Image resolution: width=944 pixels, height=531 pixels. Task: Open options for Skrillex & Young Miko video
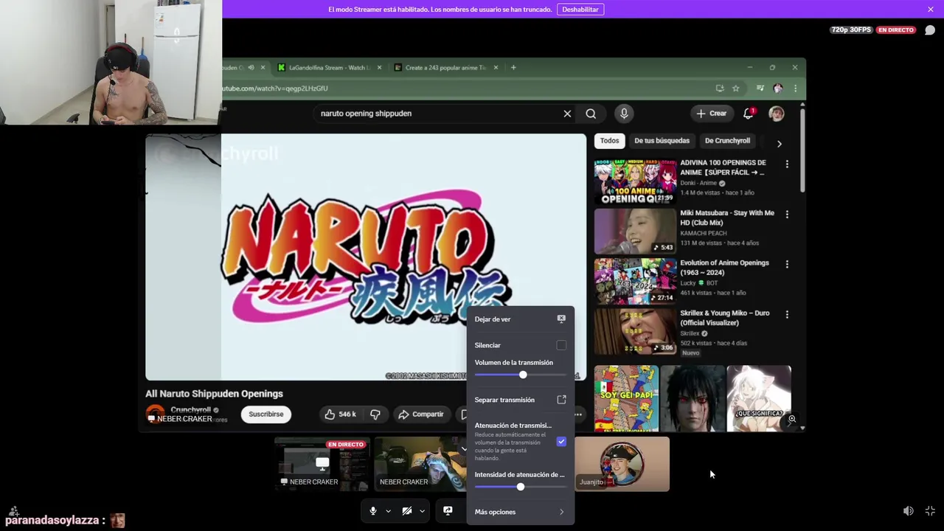(787, 315)
